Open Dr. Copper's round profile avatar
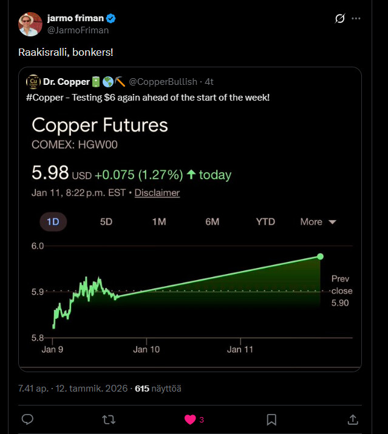The width and height of the screenshot is (388, 434). [33, 81]
